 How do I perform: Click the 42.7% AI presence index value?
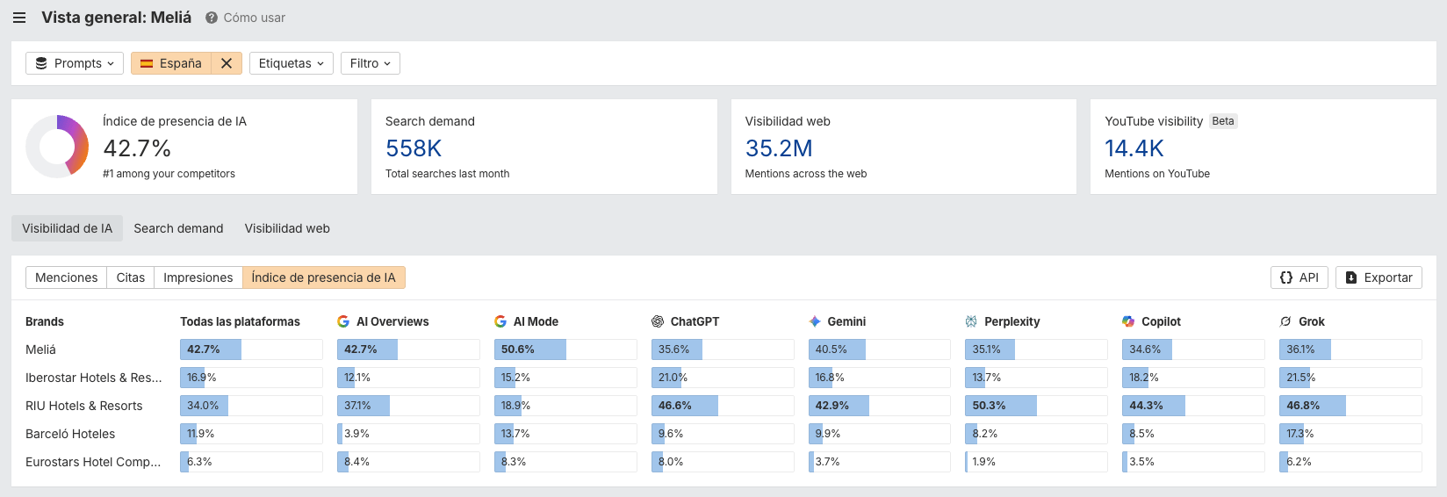coord(137,148)
